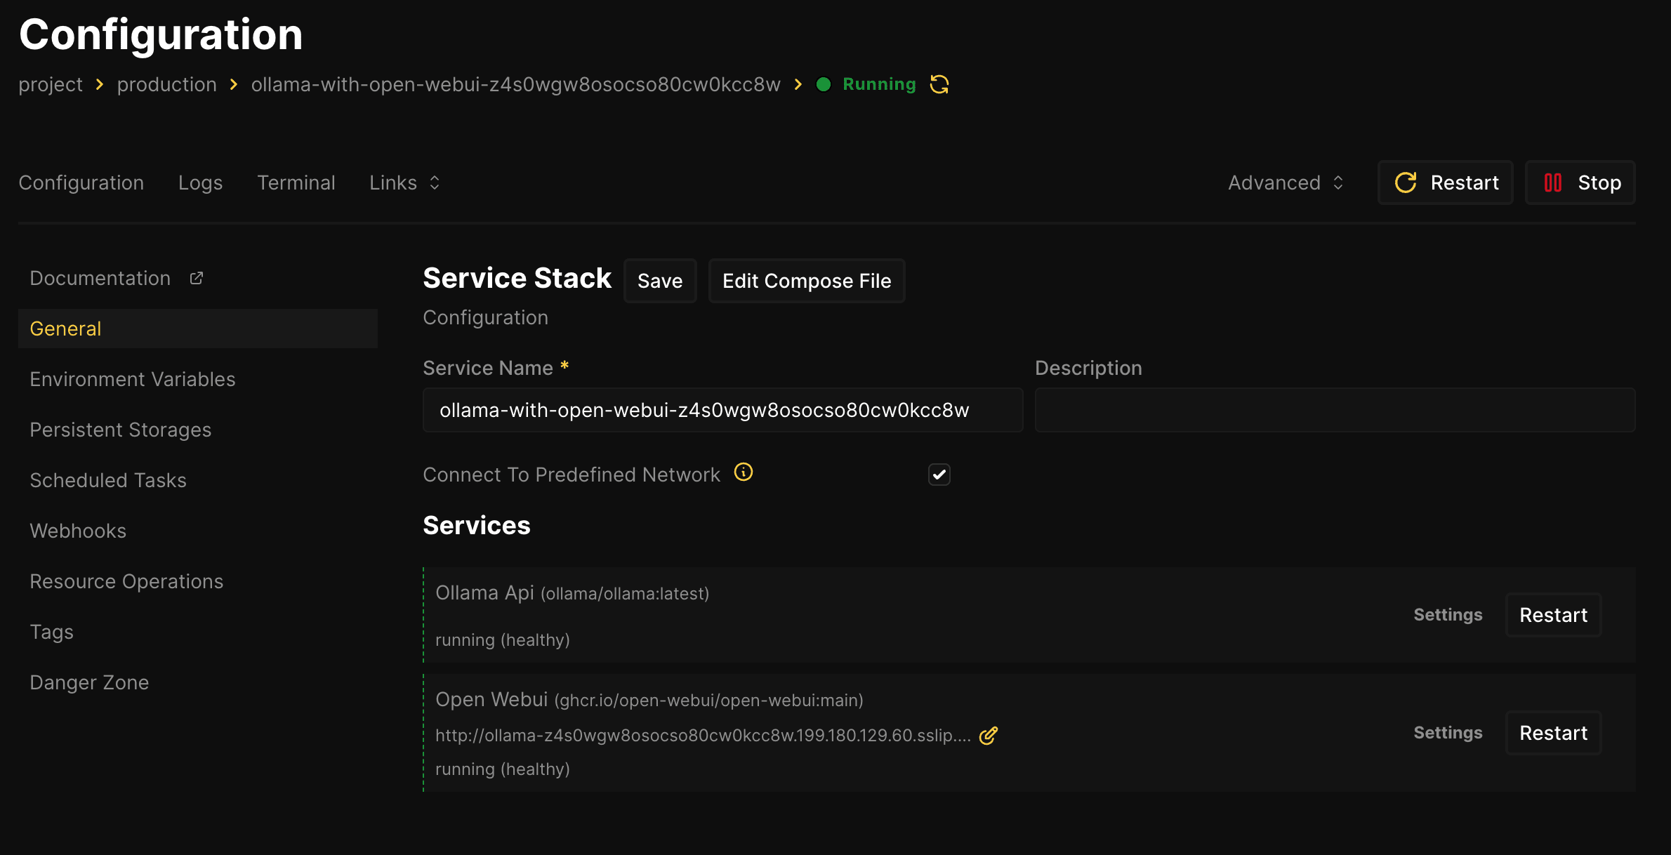
Task: Open the Advanced dropdown menu
Action: click(1286, 183)
